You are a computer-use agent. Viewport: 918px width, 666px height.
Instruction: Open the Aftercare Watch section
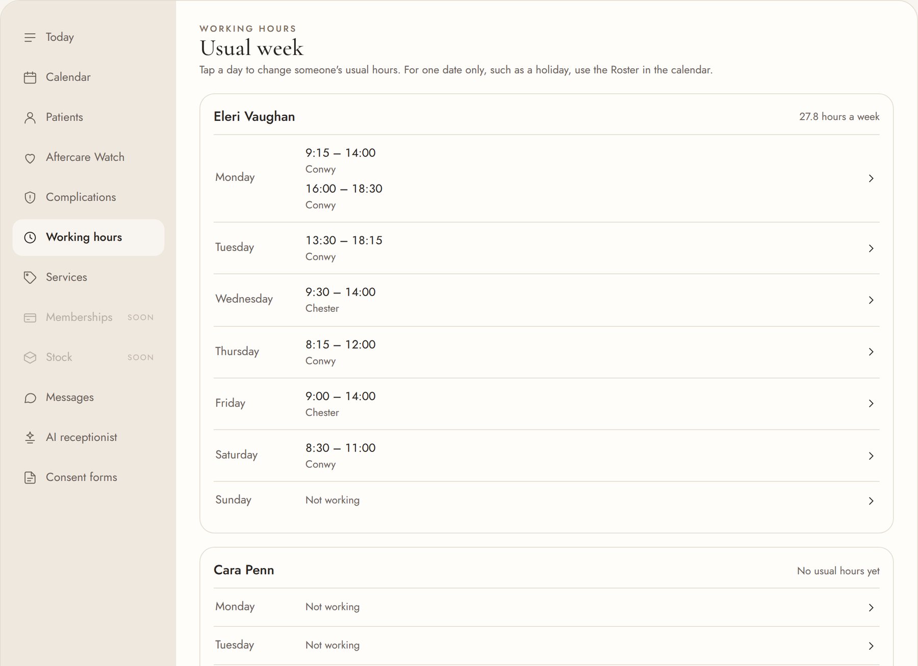(88, 157)
